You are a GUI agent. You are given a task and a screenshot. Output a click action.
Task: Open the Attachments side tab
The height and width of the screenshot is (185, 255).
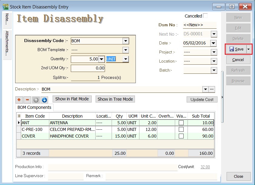[x=7, y=42]
